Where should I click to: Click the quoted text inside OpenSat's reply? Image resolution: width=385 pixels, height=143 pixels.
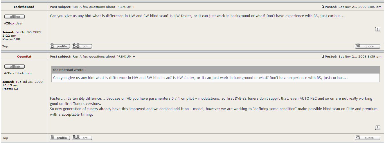[x=200, y=78]
